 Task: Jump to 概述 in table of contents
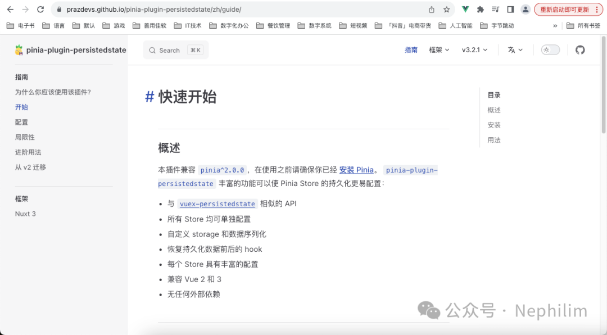tap(494, 110)
